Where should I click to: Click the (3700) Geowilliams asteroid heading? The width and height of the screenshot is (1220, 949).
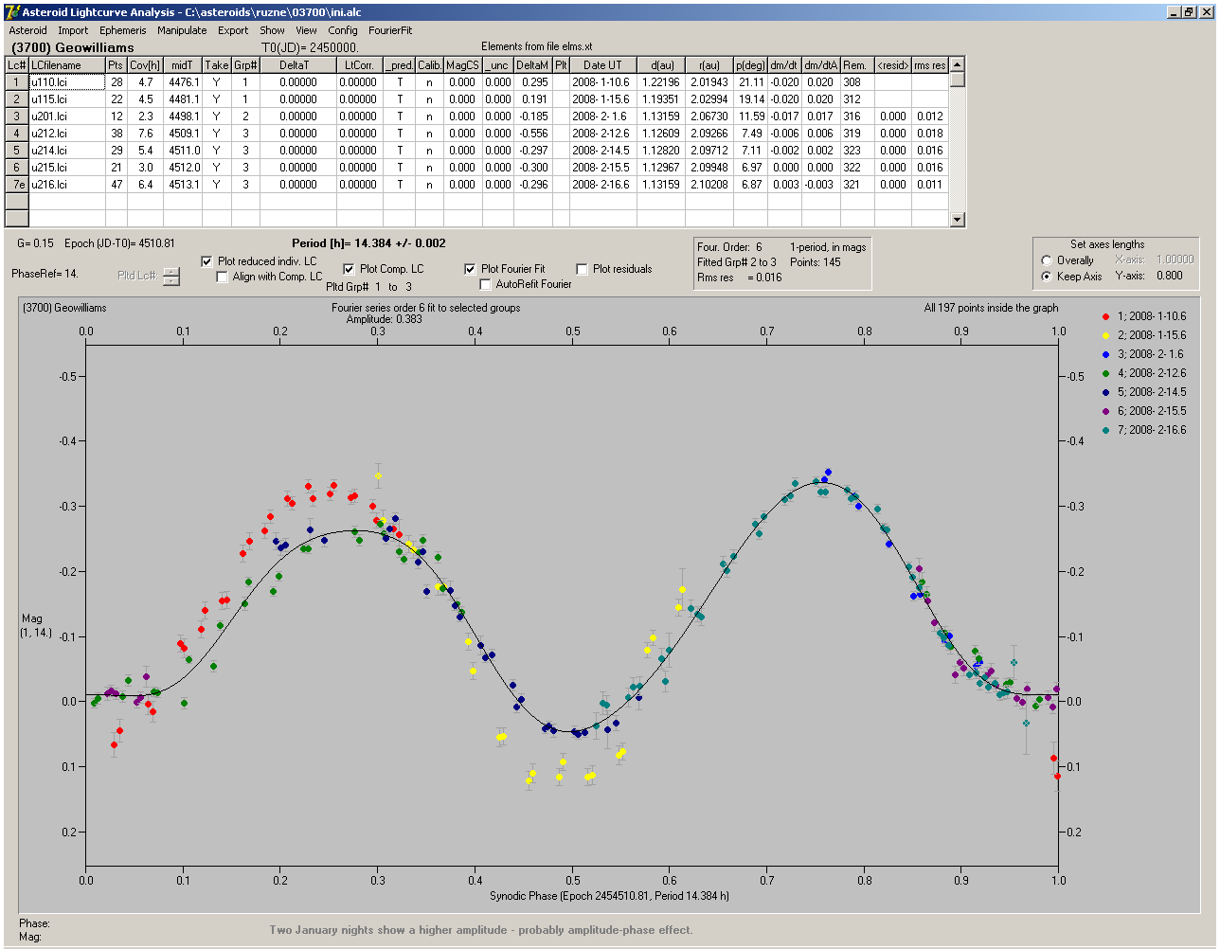click(73, 47)
